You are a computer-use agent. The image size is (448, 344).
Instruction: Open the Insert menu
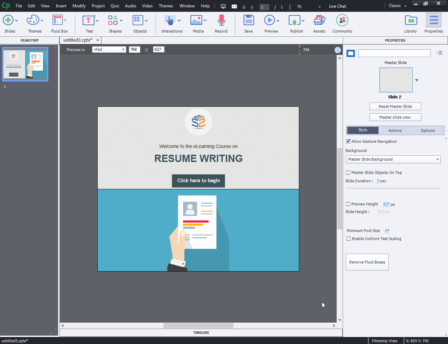(61, 6)
